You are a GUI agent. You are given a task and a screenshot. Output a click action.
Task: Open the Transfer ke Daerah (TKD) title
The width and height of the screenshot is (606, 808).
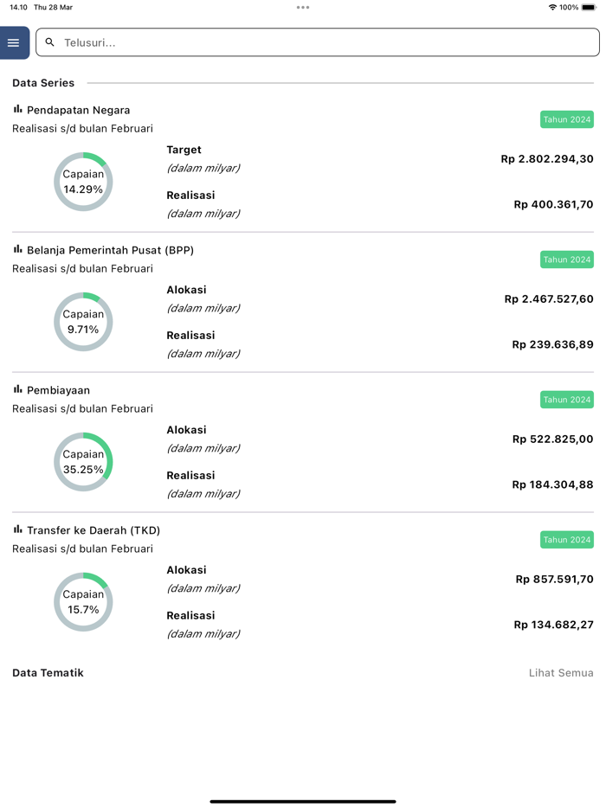click(93, 530)
